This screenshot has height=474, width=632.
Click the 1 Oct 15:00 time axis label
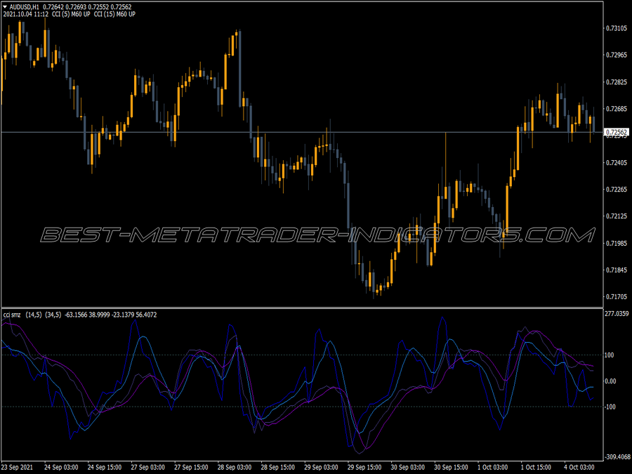click(x=536, y=468)
